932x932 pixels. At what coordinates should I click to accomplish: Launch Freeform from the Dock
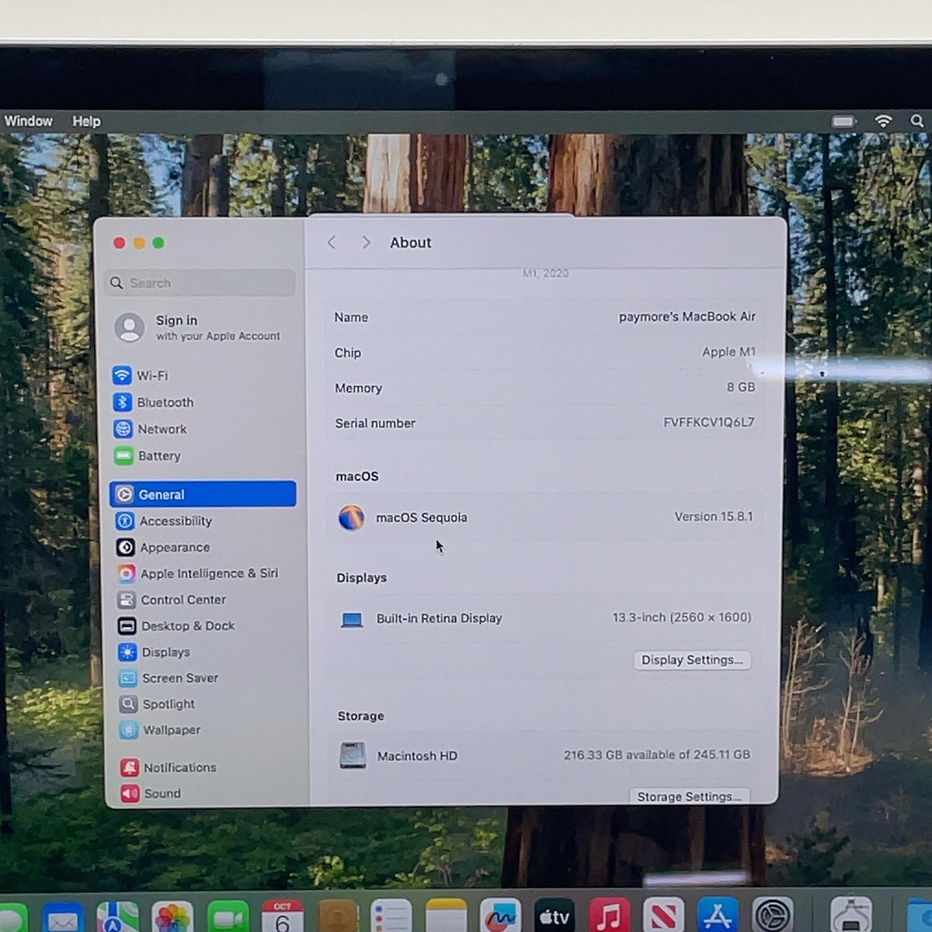[500, 917]
